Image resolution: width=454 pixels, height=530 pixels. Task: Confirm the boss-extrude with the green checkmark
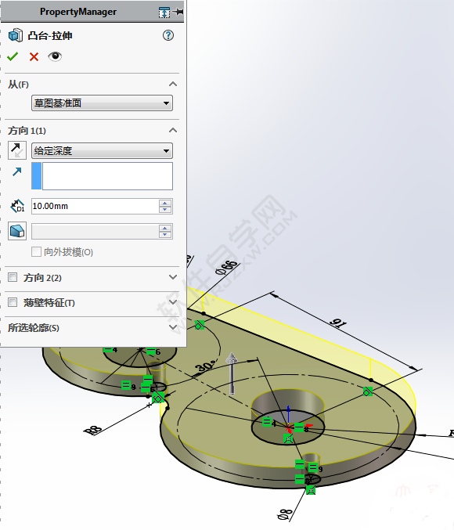click(x=13, y=56)
